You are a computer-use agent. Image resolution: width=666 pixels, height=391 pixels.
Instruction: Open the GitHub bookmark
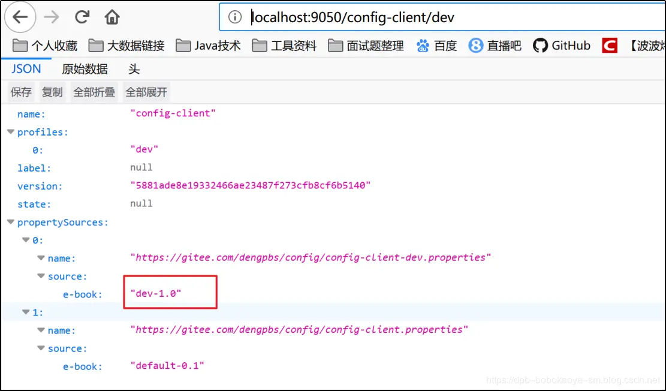(x=562, y=46)
